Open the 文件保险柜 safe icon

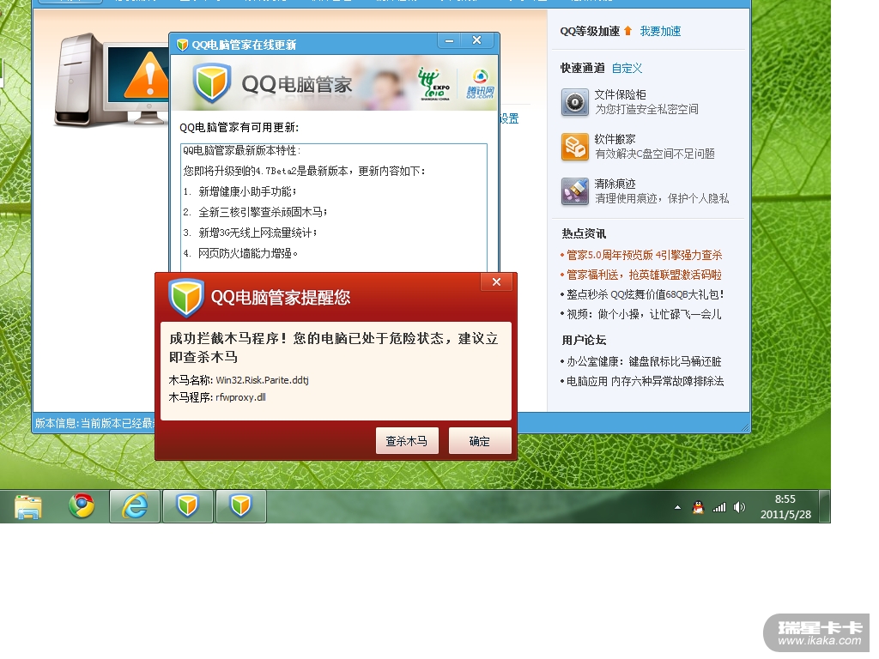[574, 102]
